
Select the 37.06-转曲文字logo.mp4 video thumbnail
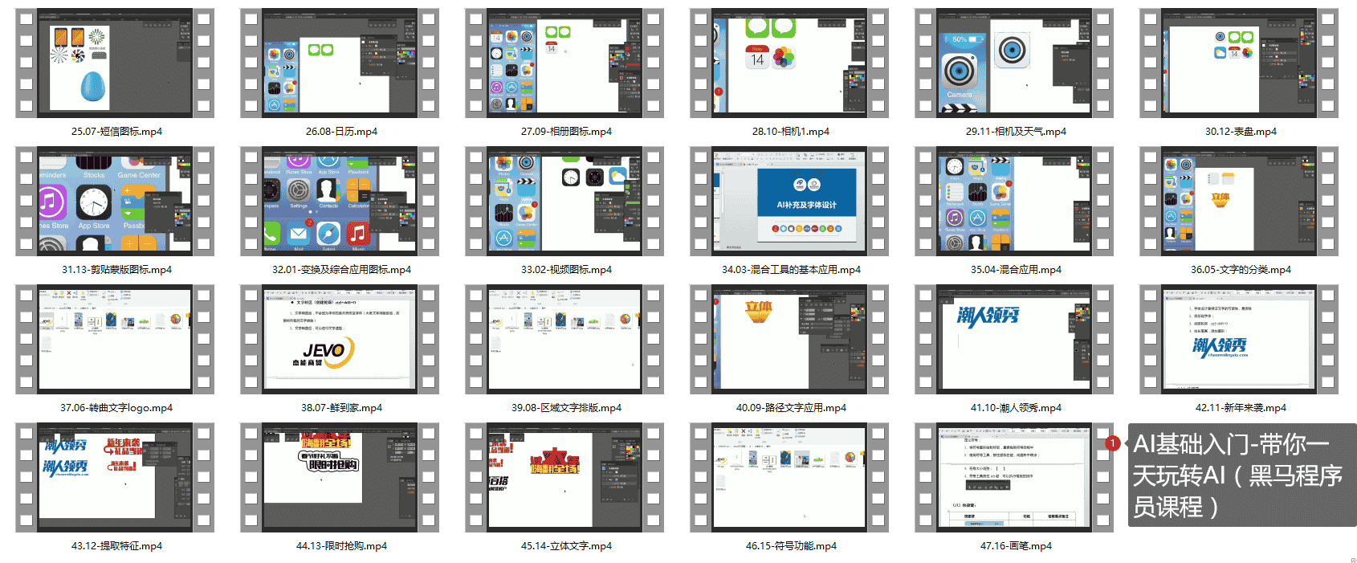pyautogui.click(x=115, y=340)
